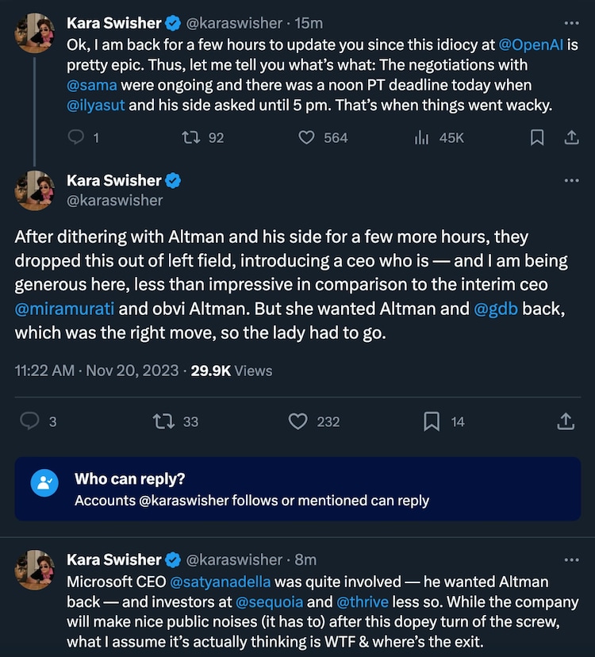Bookmark the first tweet
This screenshot has height=657, width=595.
pyautogui.click(x=537, y=137)
